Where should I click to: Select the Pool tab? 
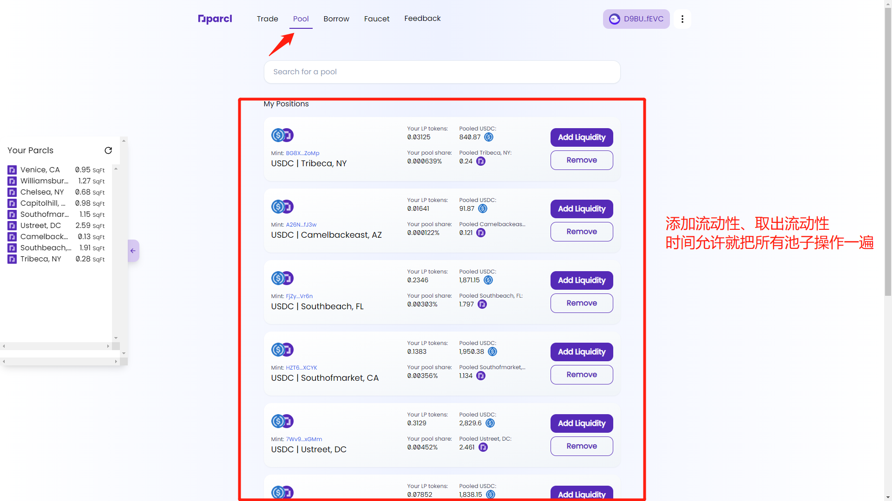click(x=301, y=19)
